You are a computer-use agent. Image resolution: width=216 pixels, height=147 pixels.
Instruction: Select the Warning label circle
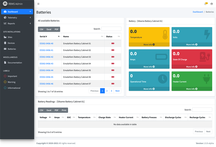[5, 82]
